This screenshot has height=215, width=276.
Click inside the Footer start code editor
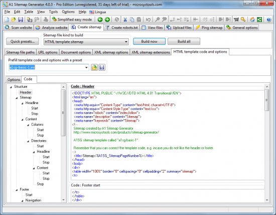tap(168, 196)
